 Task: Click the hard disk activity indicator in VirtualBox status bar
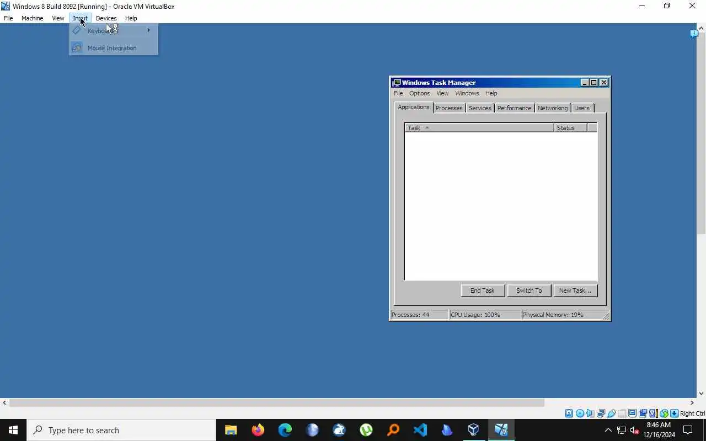(569, 413)
